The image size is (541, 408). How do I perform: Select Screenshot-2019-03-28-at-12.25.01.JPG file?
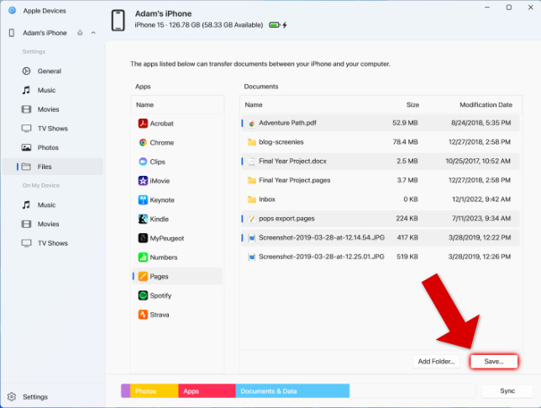[381, 257]
